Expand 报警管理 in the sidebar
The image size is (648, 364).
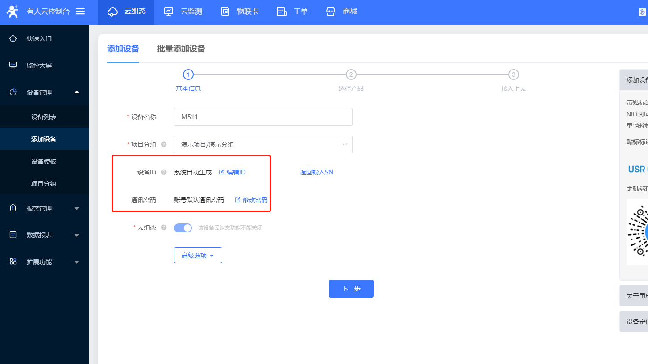(x=44, y=208)
